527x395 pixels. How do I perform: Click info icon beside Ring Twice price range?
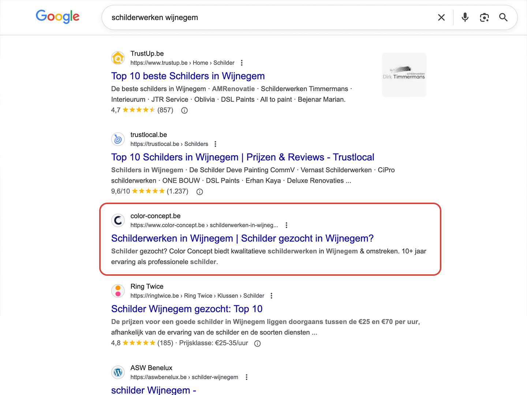[x=257, y=343]
